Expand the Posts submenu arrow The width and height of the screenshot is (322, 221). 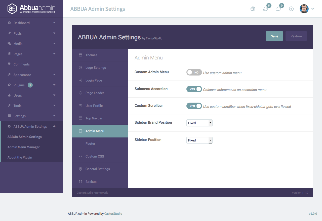tap(54, 33)
